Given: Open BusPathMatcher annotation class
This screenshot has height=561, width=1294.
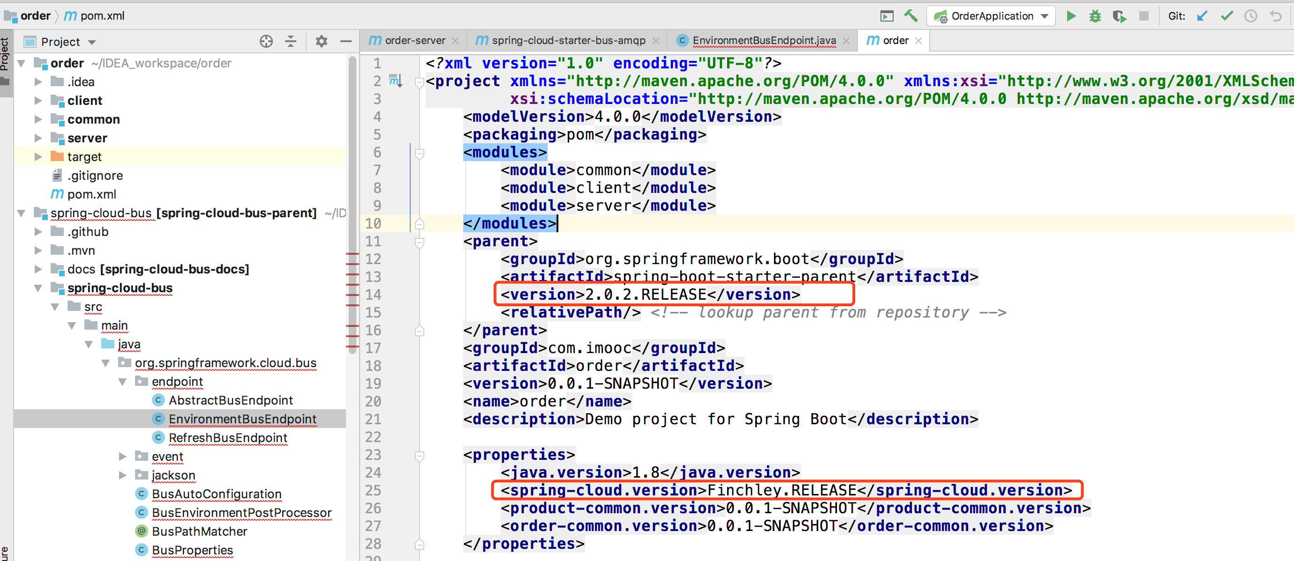Looking at the screenshot, I should [x=199, y=531].
